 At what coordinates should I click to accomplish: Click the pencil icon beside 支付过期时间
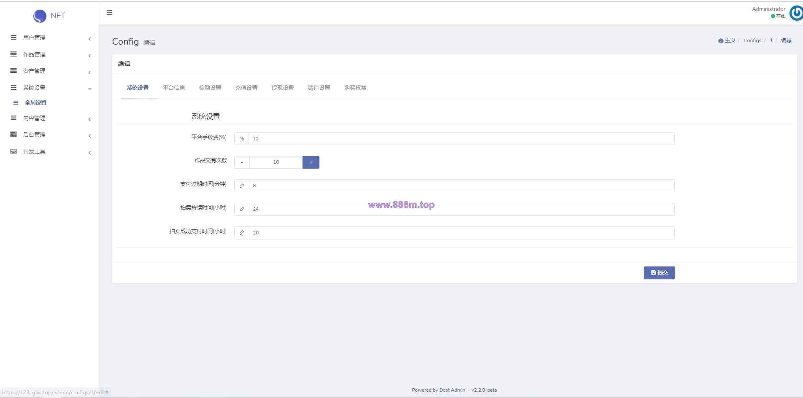tap(242, 186)
